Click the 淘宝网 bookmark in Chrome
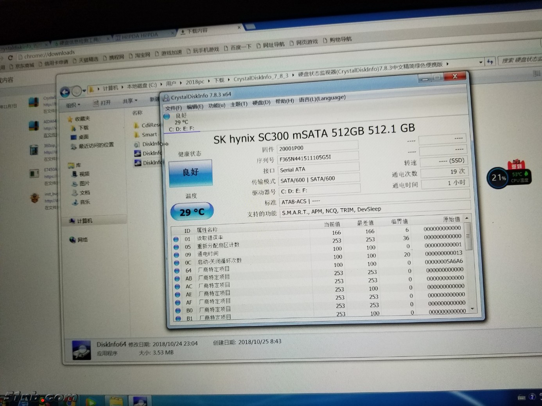542x406 pixels. (x=140, y=55)
